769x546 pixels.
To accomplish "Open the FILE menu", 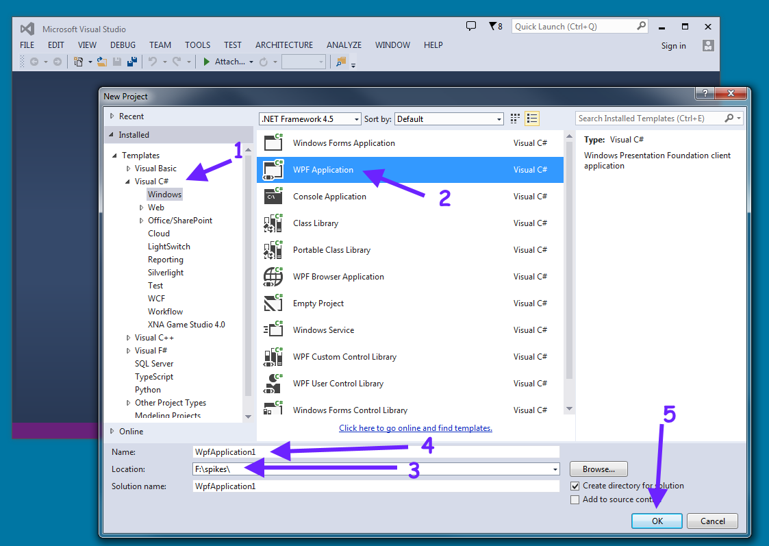I will [x=27, y=45].
